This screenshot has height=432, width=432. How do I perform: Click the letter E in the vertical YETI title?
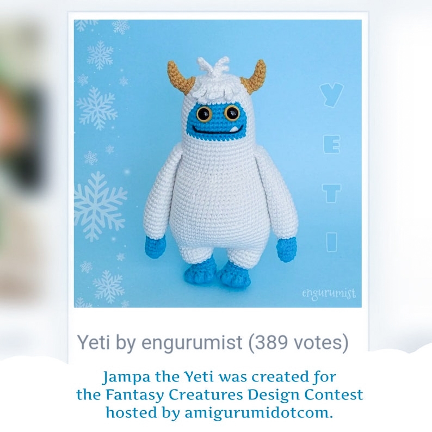pyautogui.click(x=331, y=144)
